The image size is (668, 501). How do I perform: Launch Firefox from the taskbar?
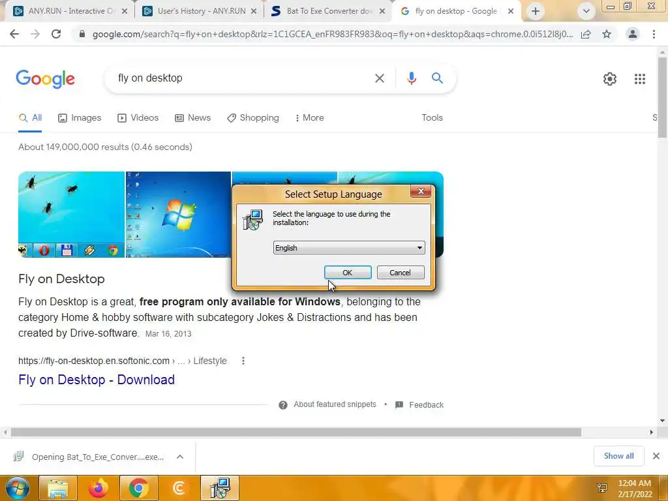[98, 488]
